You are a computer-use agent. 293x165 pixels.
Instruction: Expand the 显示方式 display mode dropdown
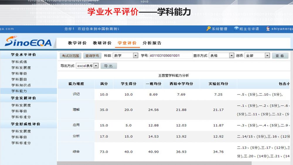tap(231, 55)
